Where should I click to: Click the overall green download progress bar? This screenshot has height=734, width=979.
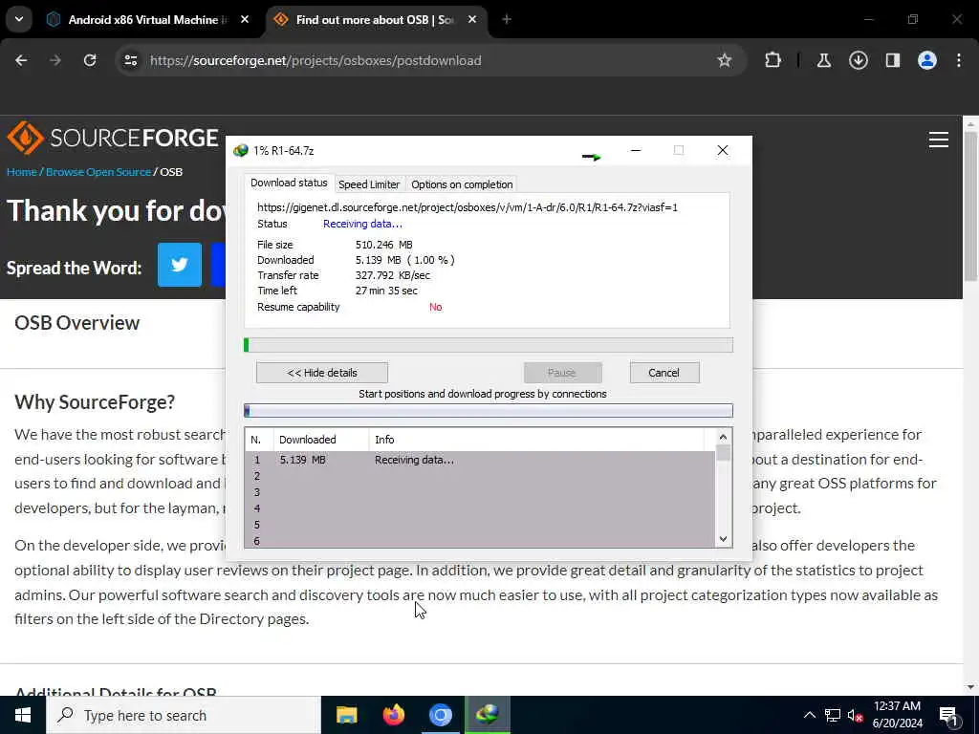pyautogui.click(x=489, y=344)
